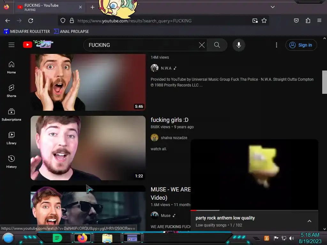Image resolution: width=327 pixels, height=245 pixels.
Task: Open Action Center flag icon in tray
Action: click(276, 238)
